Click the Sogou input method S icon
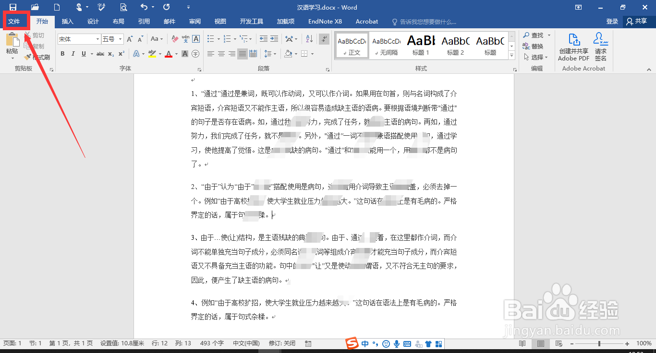This screenshot has height=353, width=656. click(x=352, y=343)
